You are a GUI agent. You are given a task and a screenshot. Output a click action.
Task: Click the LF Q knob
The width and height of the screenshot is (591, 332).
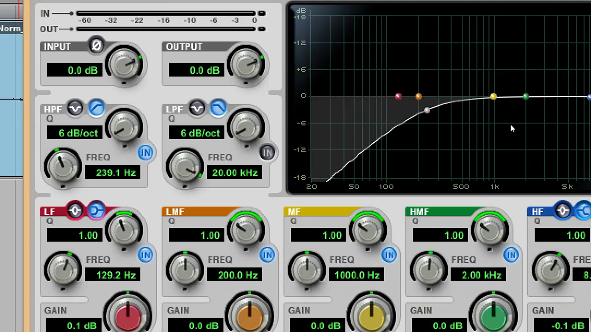tap(124, 230)
